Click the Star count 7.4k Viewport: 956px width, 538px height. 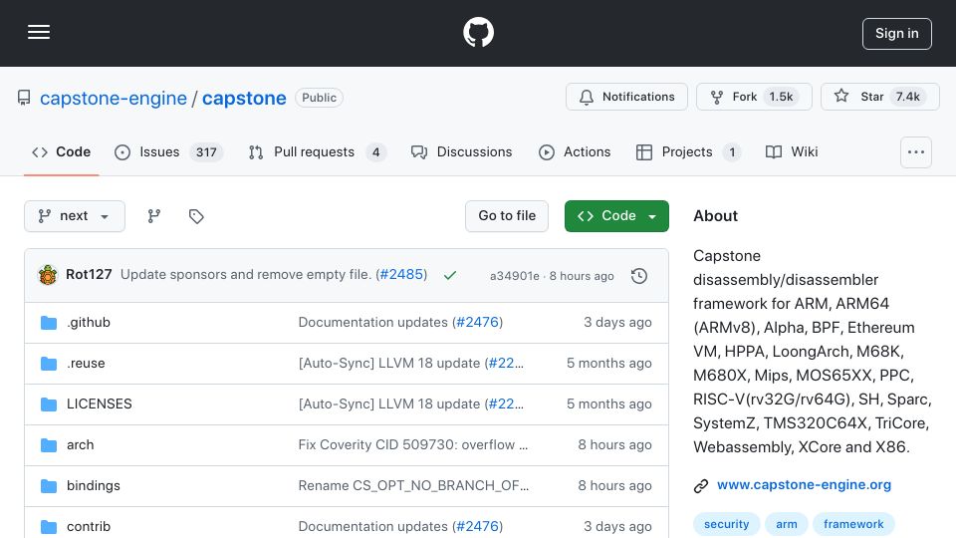click(x=908, y=97)
